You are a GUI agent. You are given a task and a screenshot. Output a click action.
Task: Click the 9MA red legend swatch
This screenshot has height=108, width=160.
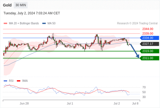[x=19, y=81]
